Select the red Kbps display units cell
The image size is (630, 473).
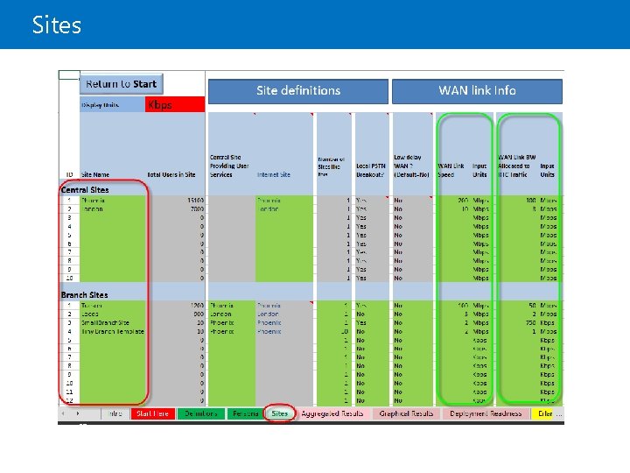point(175,104)
